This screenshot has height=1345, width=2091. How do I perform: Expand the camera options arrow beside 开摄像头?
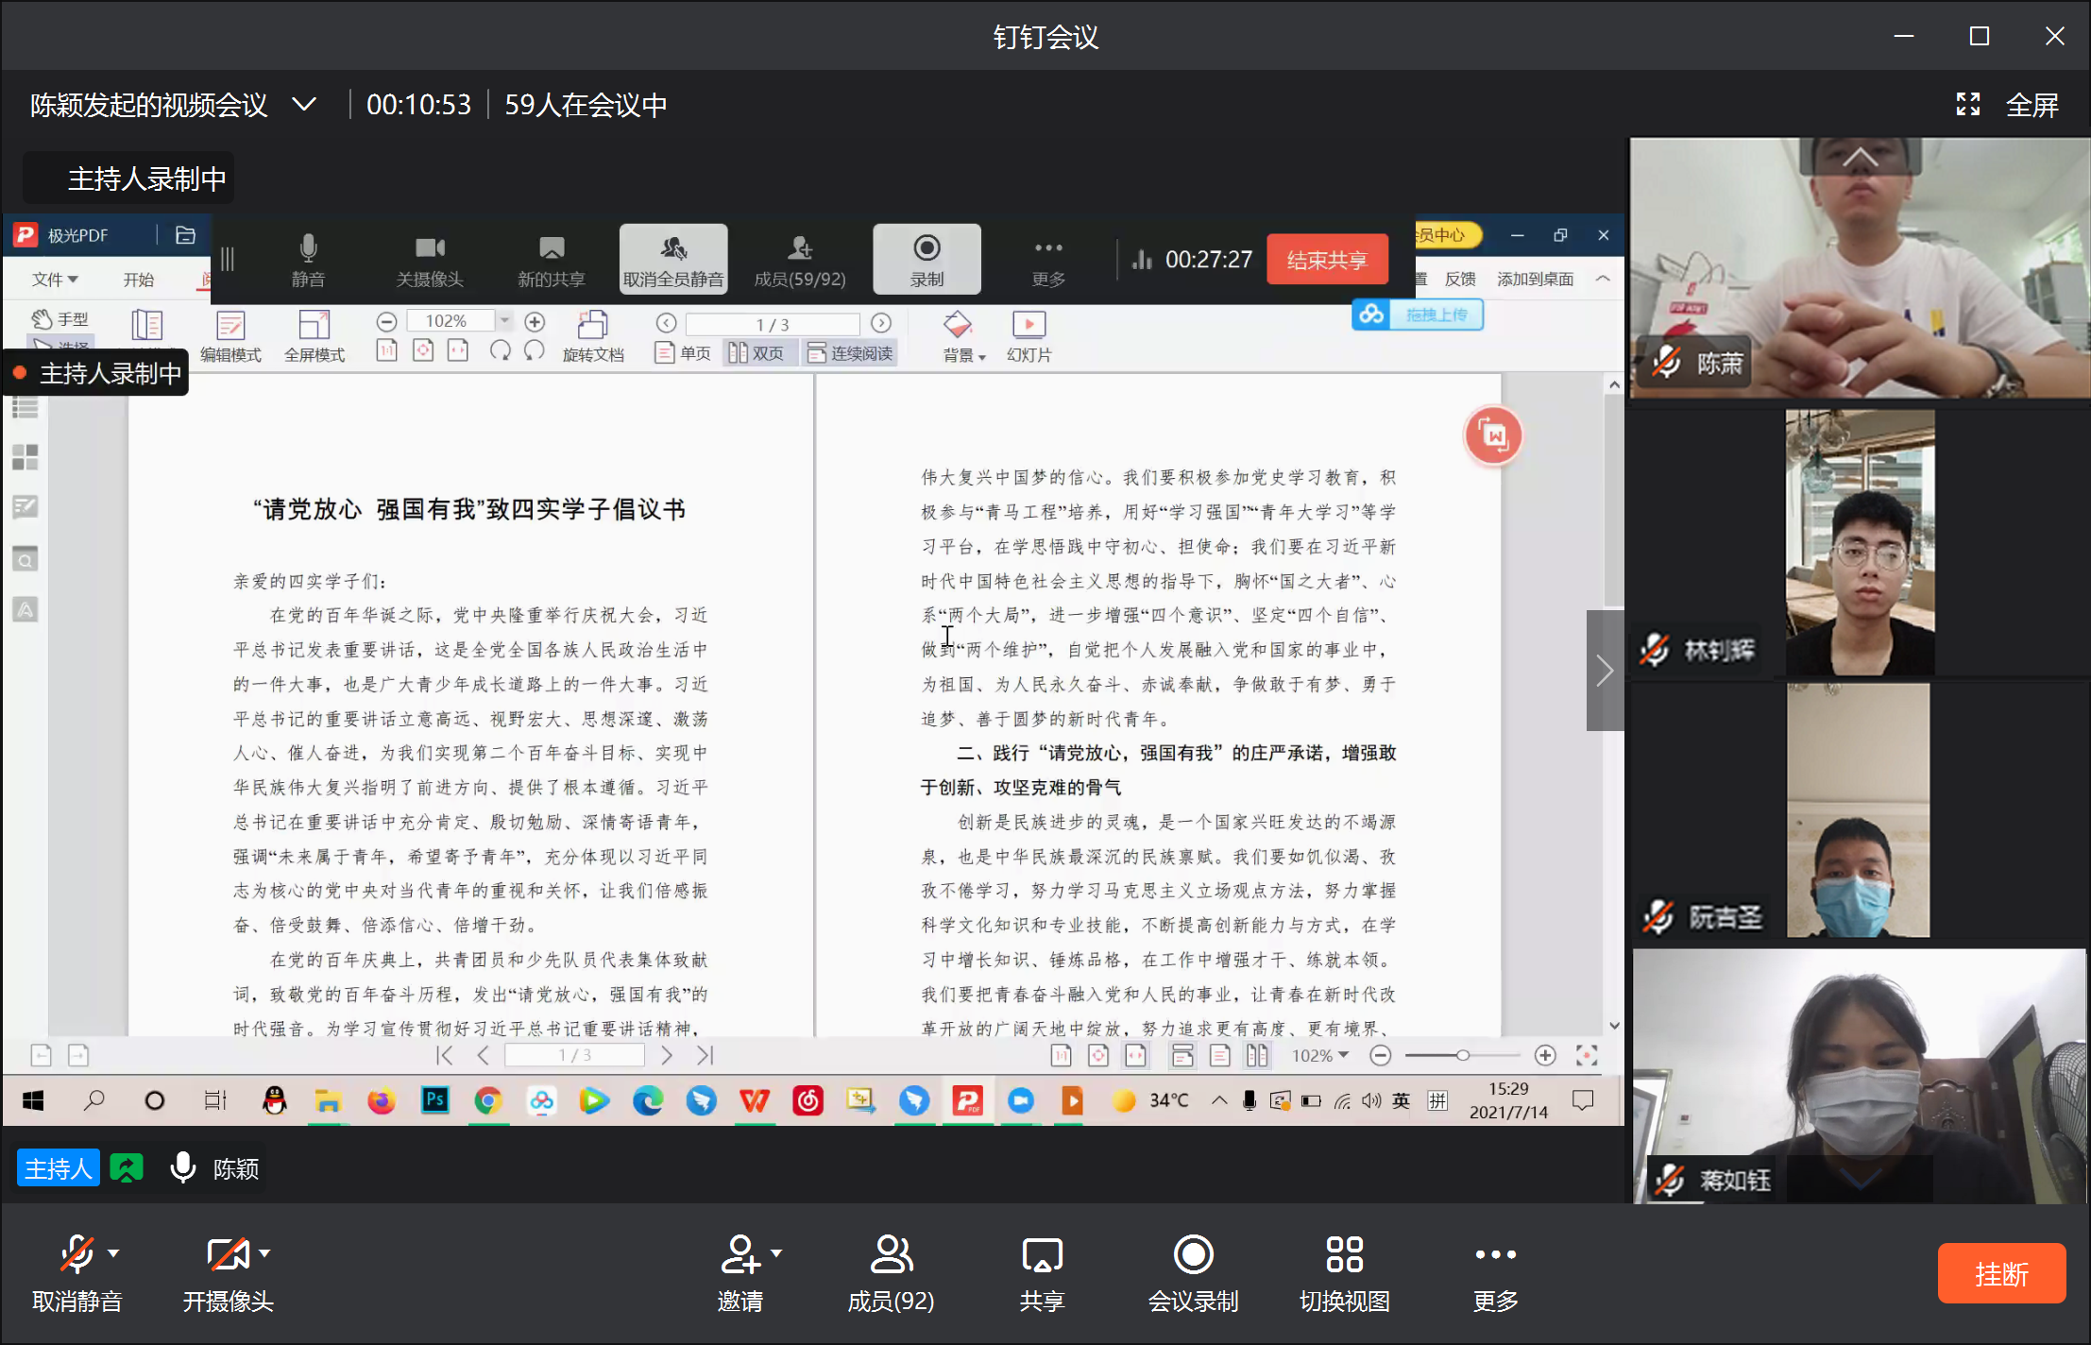264,1253
